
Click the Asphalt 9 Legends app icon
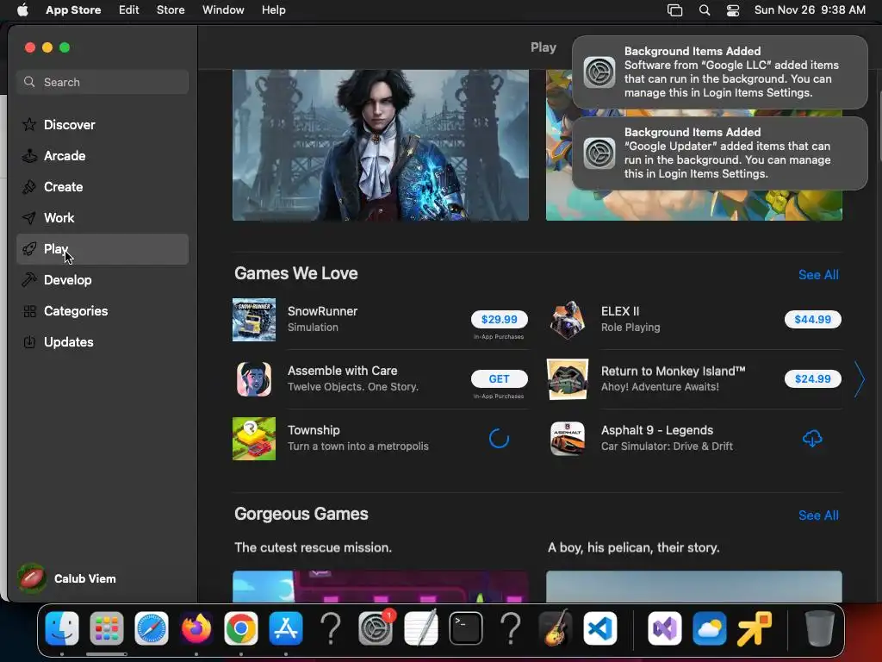[x=568, y=439]
